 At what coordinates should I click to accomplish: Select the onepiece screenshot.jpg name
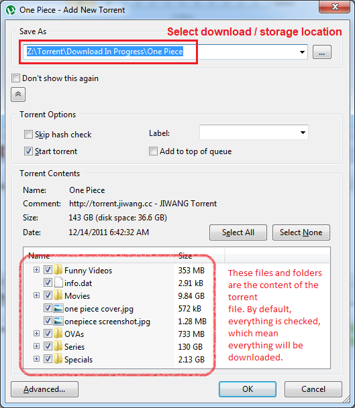(x=107, y=322)
